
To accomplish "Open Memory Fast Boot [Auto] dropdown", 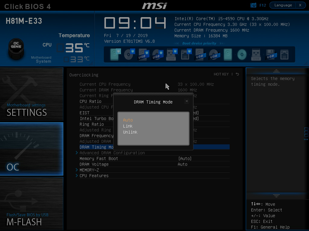I will pyautogui.click(x=185, y=159).
